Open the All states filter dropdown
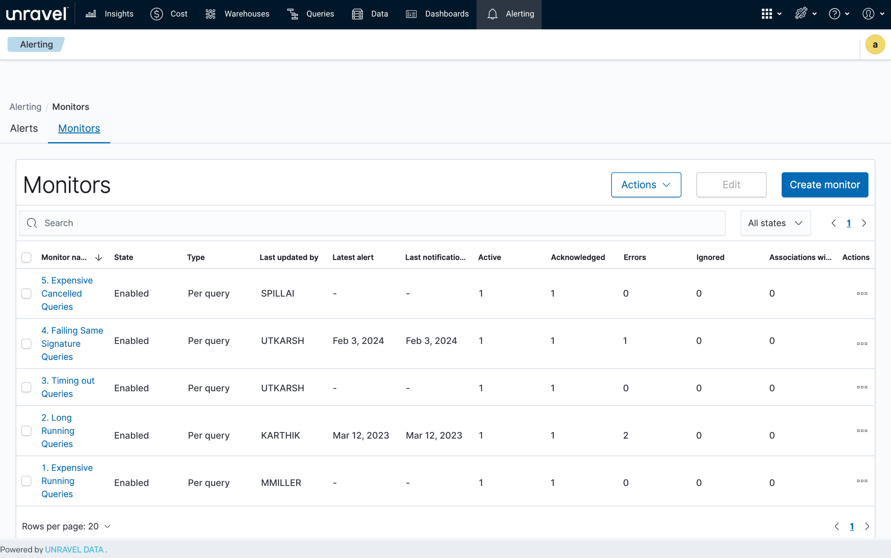891x558 pixels. [x=775, y=223]
